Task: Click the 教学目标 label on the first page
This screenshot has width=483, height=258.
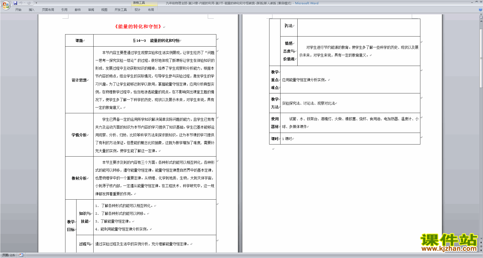Action: click(x=71, y=226)
